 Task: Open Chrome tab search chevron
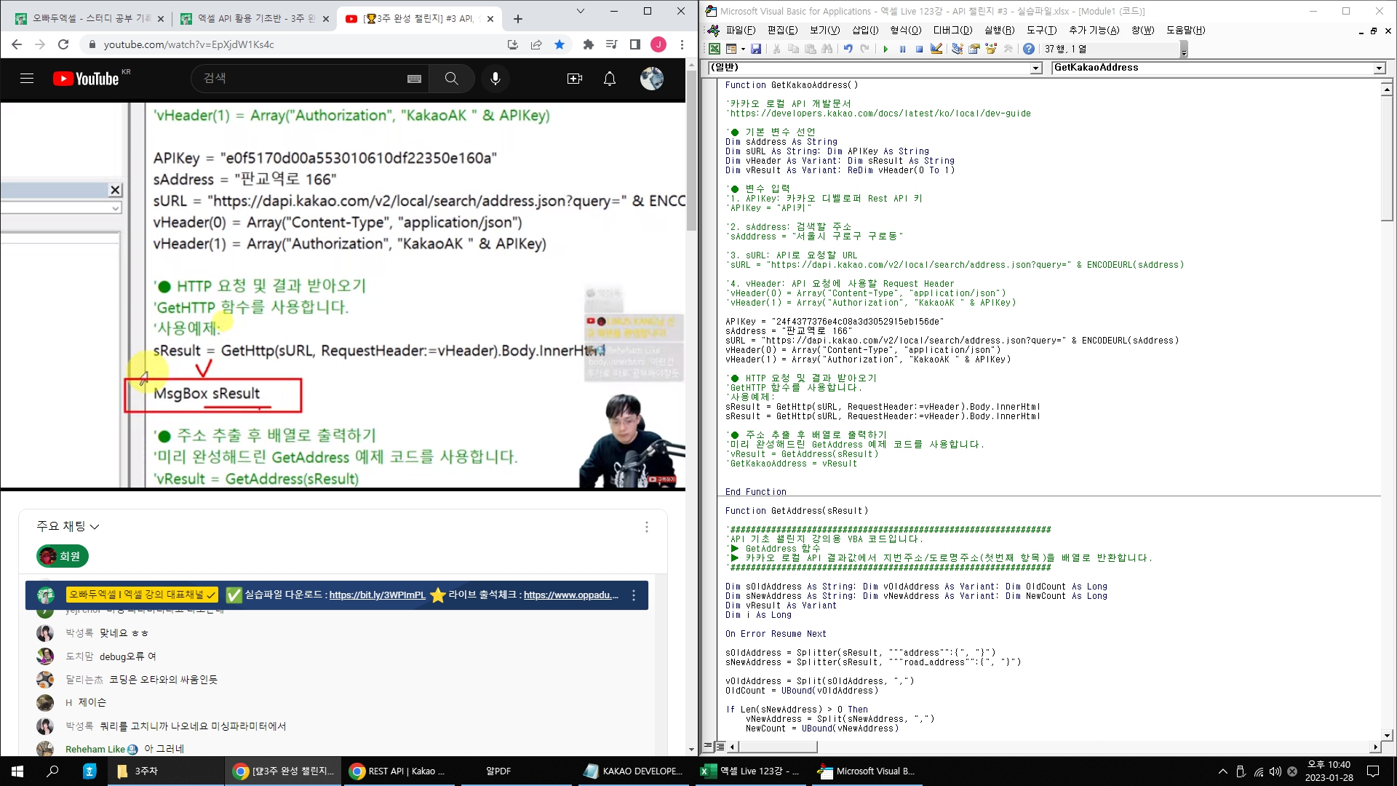coord(580,11)
